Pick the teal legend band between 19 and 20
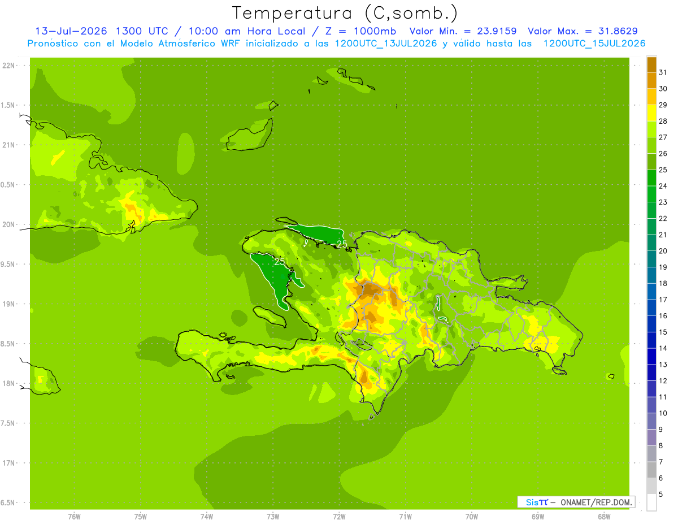Screen dimensions: 678x524 click(651, 259)
